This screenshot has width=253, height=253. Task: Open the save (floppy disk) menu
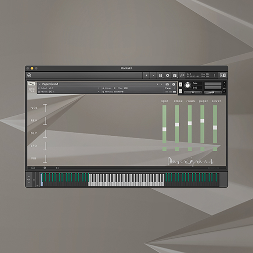160,75
